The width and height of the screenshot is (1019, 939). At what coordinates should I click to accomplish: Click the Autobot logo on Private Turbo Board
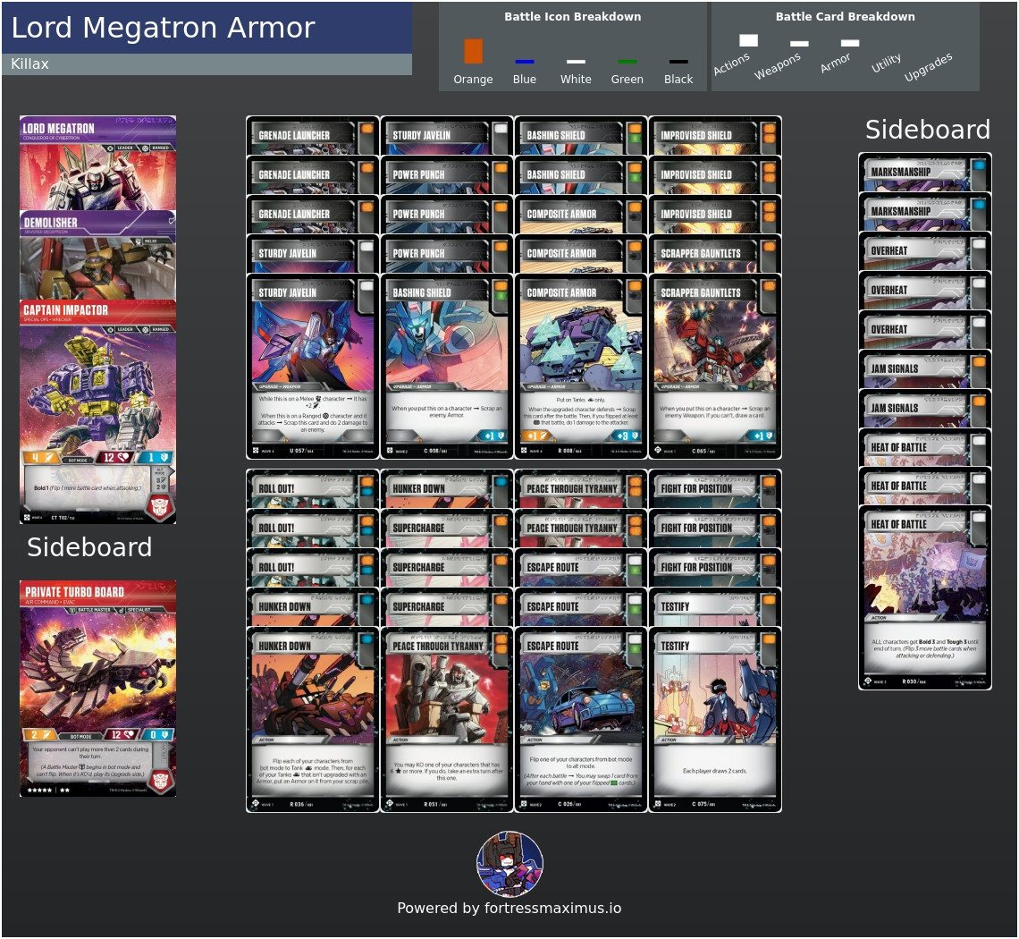[x=160, y=781]
